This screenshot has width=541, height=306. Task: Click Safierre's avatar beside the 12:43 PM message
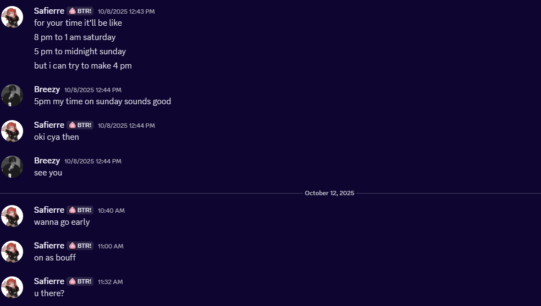tap(12, 17)
